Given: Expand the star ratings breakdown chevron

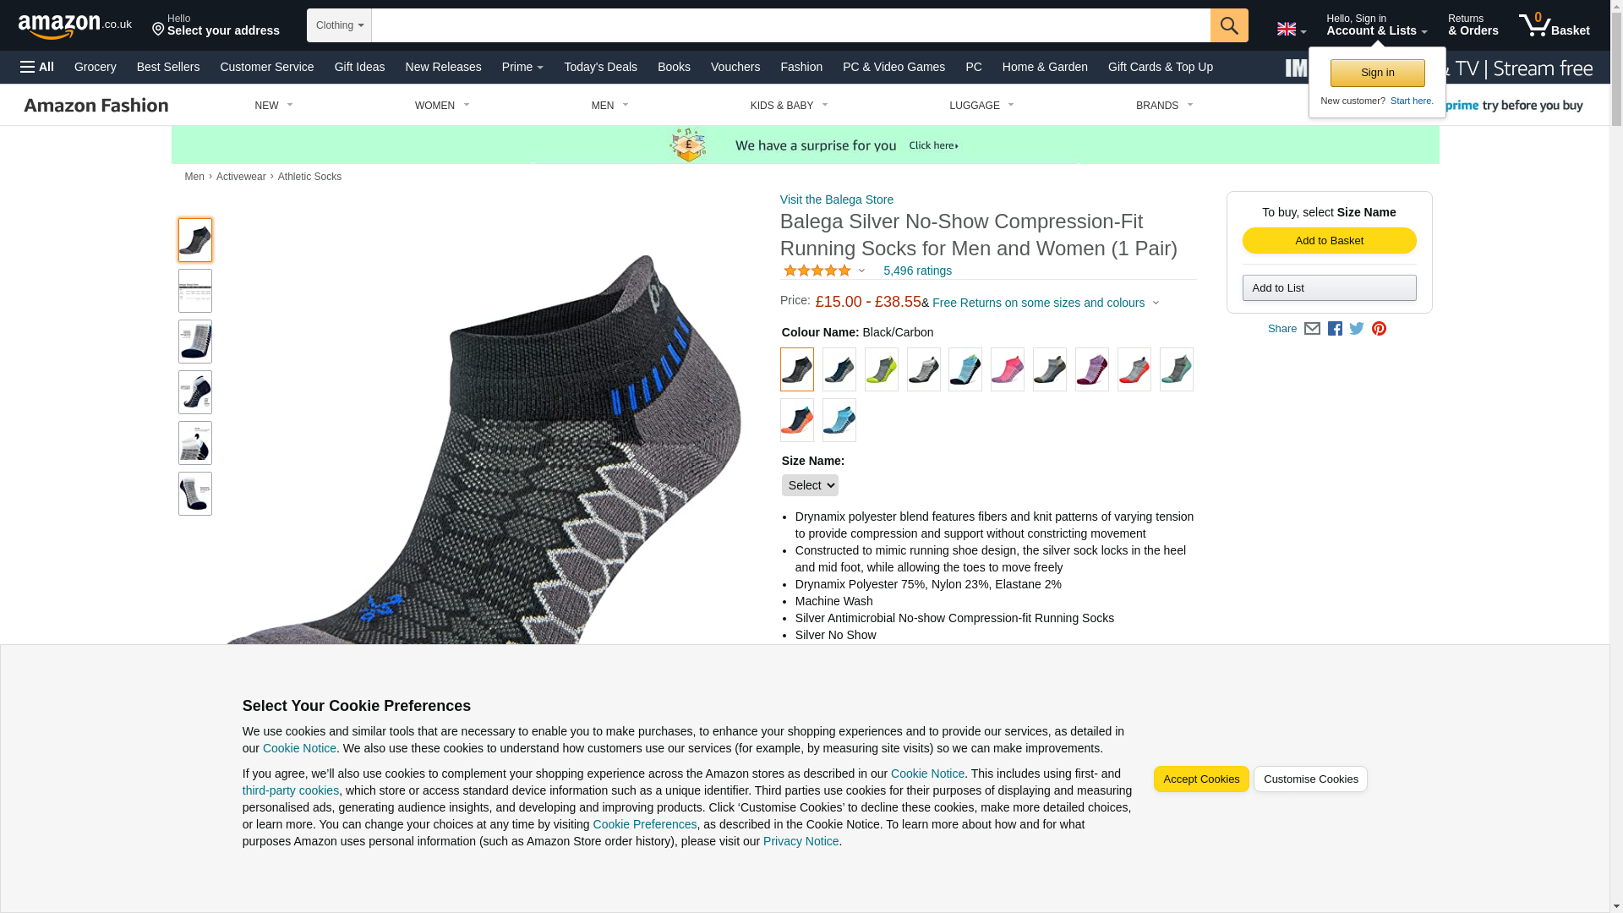Looking at the screenshot, I should click(x=861, y=271).
